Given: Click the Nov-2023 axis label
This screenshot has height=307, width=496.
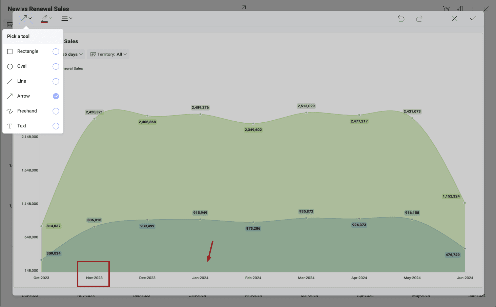Looking at the screenshot, I should pyautogui.click(x=94, y=278).
